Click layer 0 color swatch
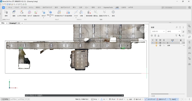 181,43
